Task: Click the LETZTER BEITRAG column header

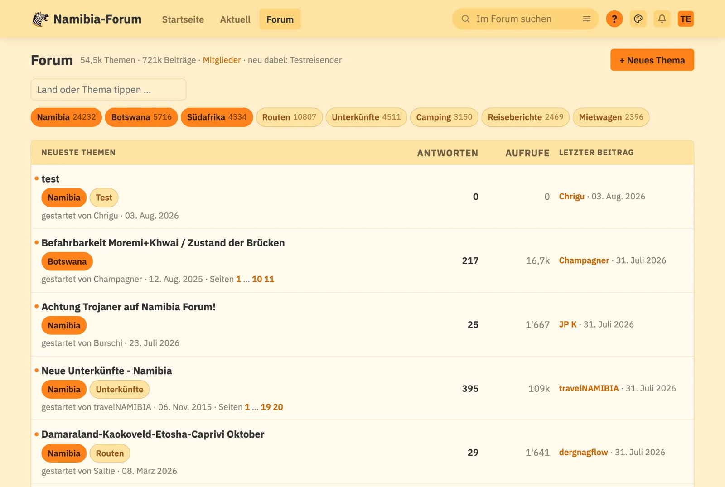Action: coord(596,153)
